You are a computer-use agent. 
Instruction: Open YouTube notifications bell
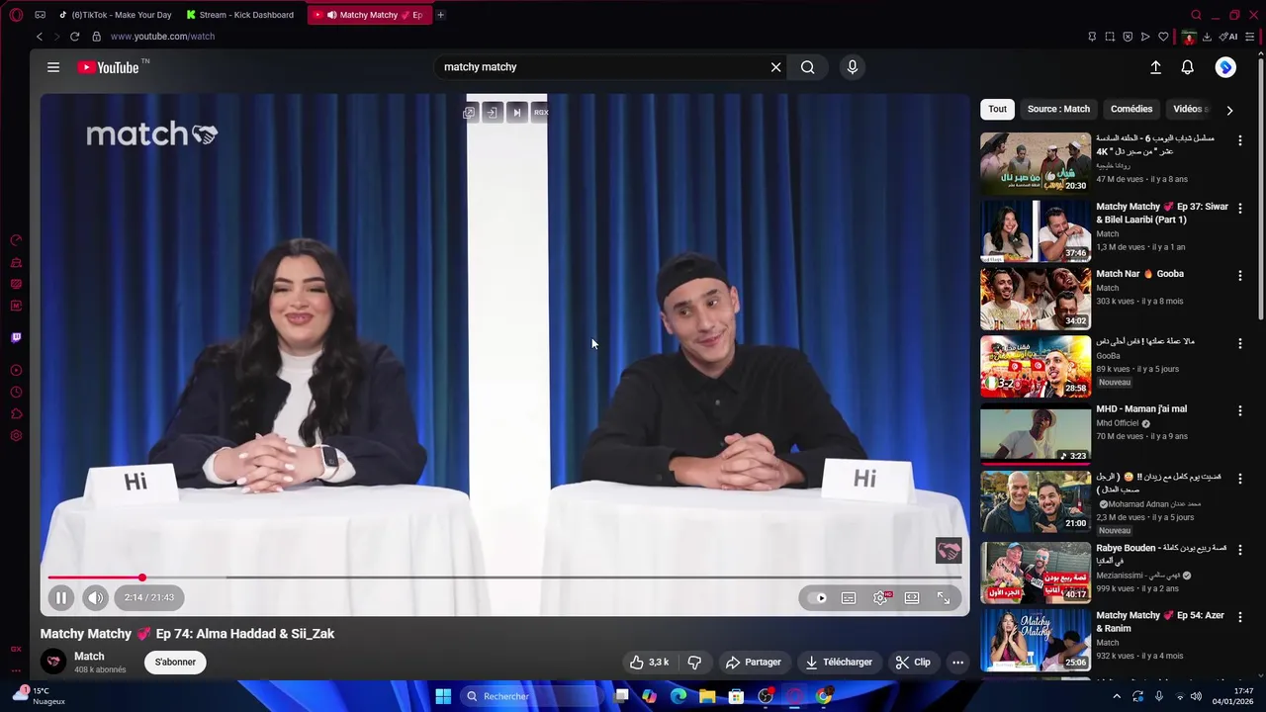1188,67
